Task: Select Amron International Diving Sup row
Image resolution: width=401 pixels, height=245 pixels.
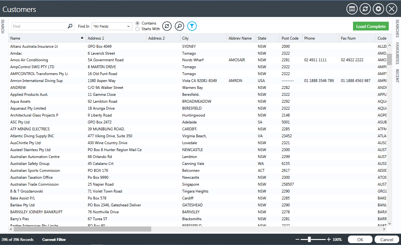Action: [x=198, y=81]
